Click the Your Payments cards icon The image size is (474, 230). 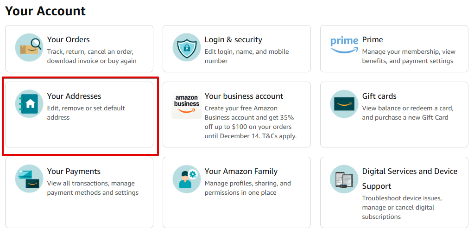point(29,179)
